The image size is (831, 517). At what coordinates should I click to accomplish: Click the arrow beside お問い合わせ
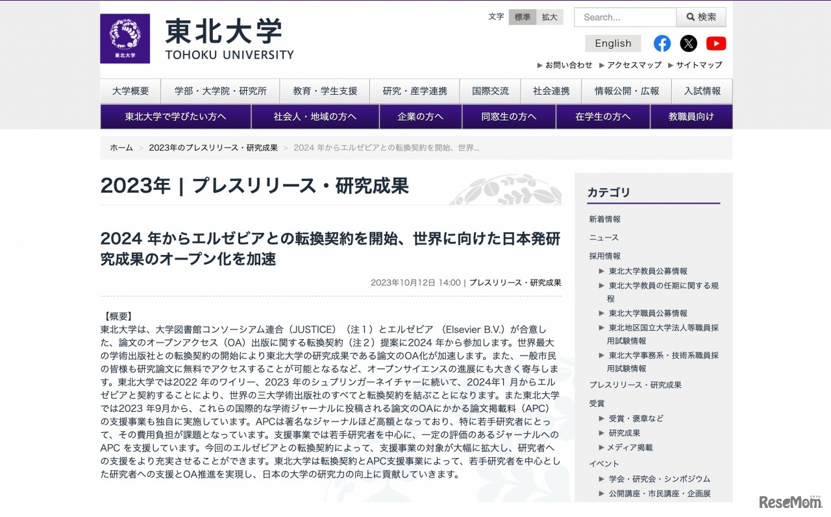pyautogui.click(x=540, y=65)
